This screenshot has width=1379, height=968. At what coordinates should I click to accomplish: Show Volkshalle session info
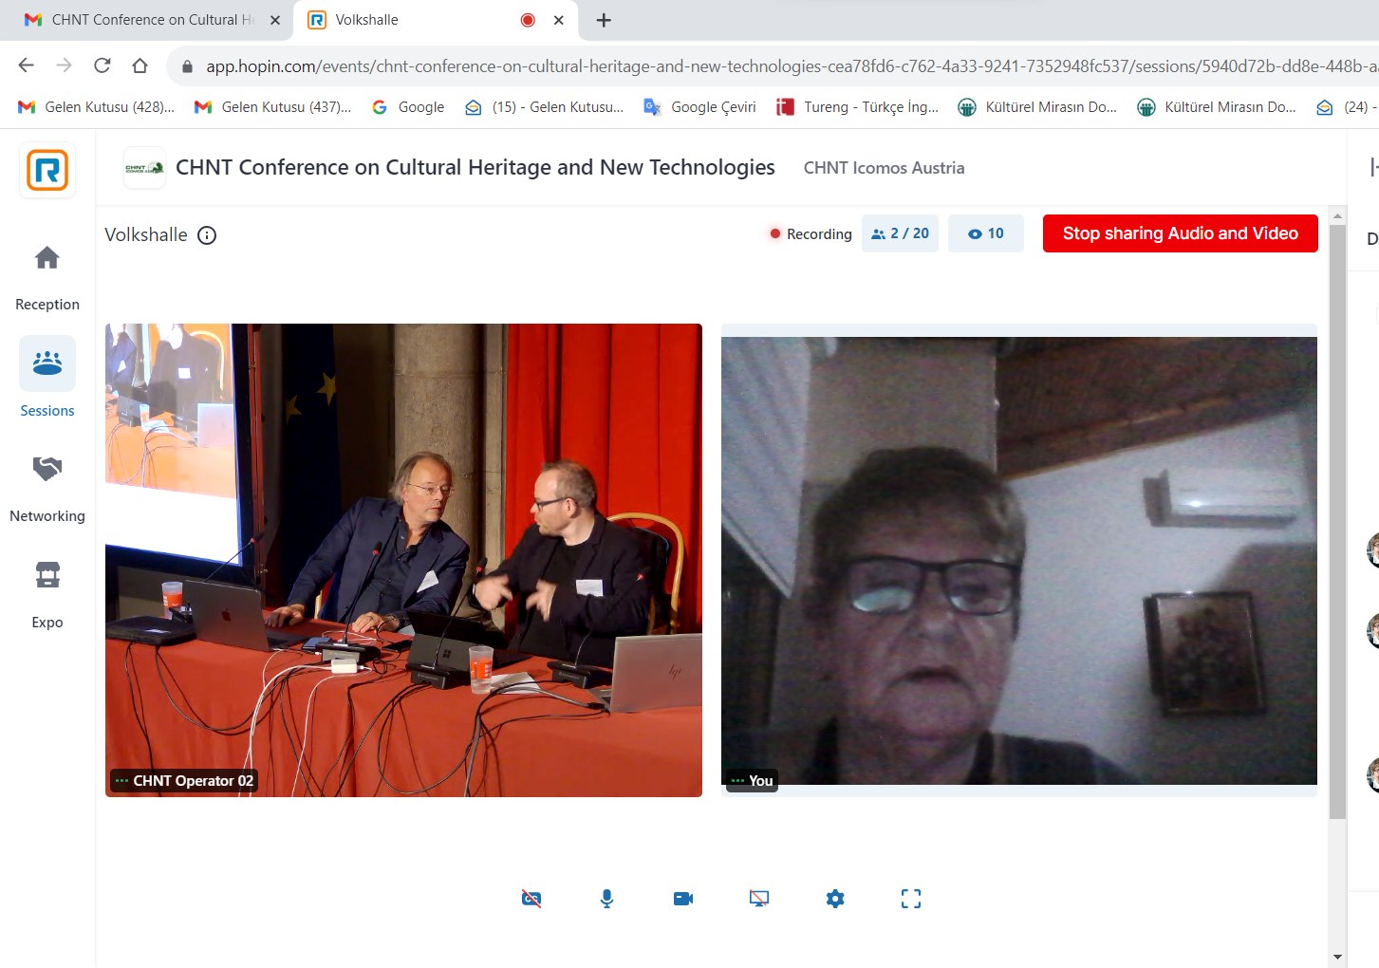coord(207,235)
